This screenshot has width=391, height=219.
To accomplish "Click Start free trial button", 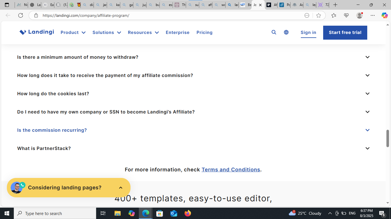I will [x=345, y=33].
